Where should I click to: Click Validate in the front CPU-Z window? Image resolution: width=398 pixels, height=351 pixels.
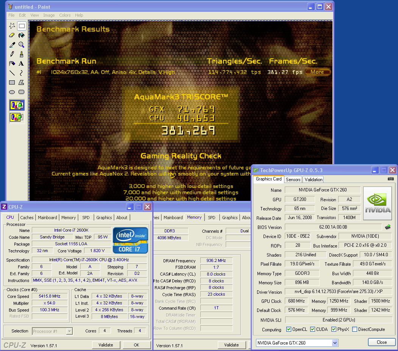click(106, 345)
